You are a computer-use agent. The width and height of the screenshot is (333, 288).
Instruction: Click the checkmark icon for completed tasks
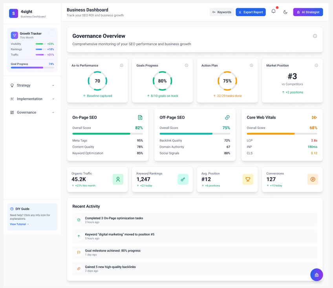tap(79, 220)
